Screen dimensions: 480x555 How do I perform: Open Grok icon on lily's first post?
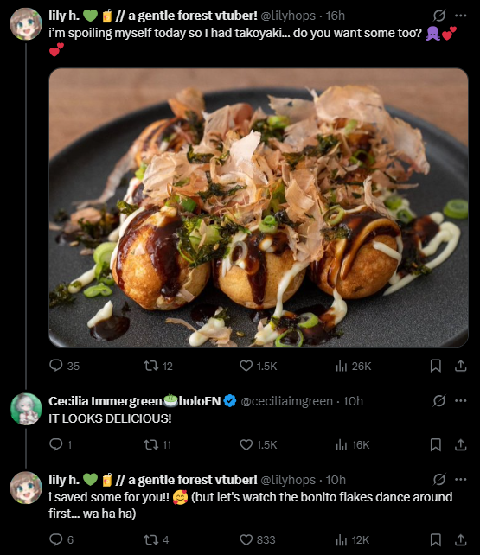(439, 16)
